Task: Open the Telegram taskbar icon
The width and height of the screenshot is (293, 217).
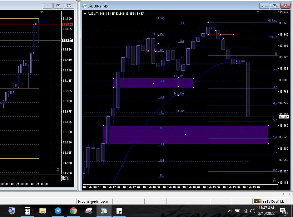Action: pos(58,211)
